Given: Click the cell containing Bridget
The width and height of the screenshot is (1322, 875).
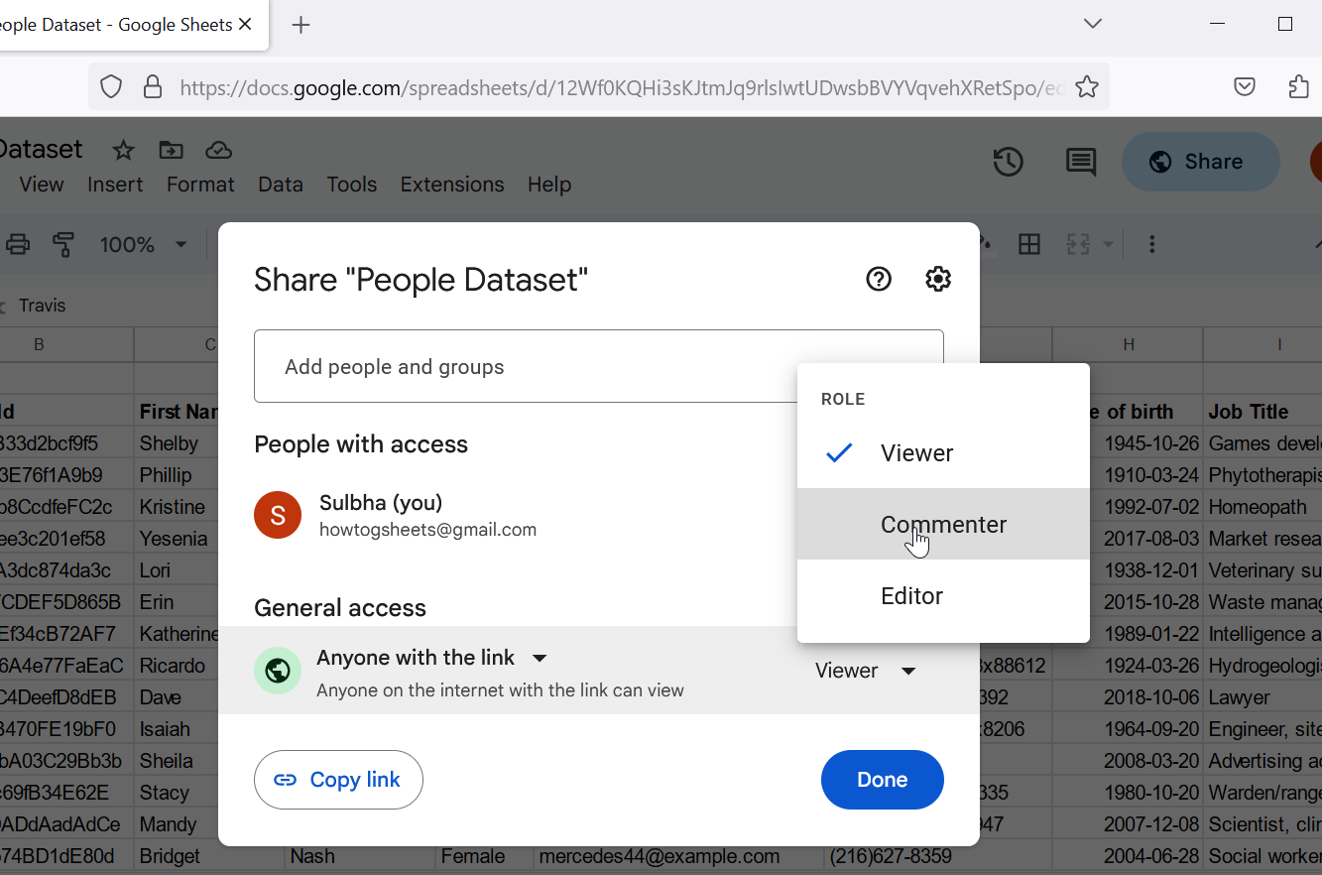Looking at the screenshot, I should coord(177,856).
